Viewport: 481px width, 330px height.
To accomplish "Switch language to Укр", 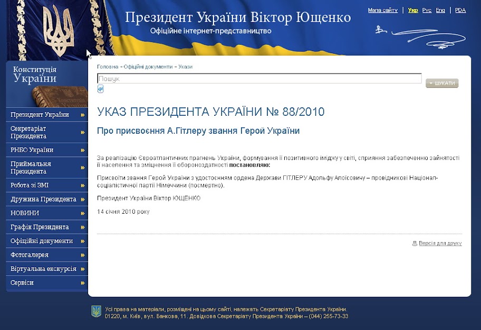I will click(x=413, y=11).
